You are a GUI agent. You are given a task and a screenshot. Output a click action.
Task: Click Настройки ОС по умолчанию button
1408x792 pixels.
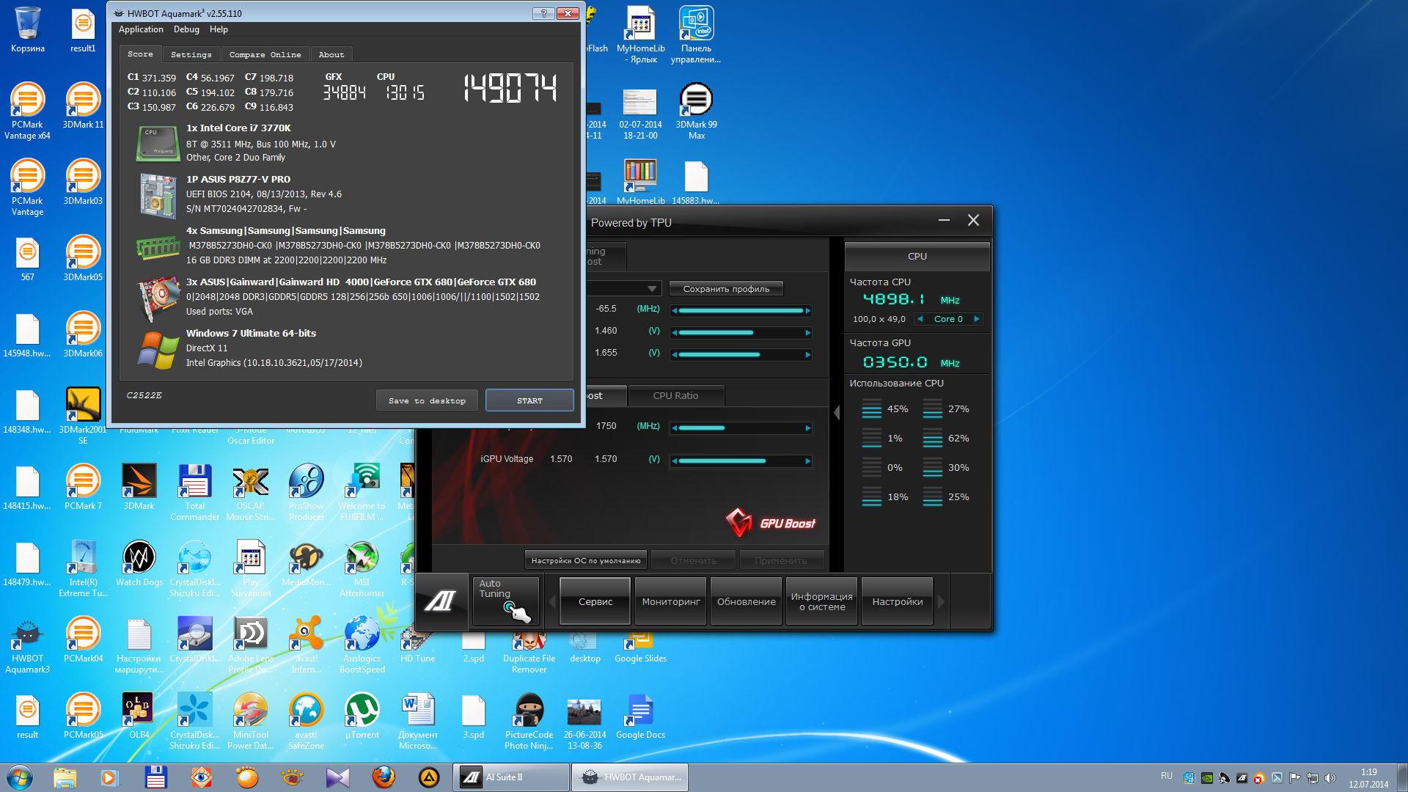585,561
